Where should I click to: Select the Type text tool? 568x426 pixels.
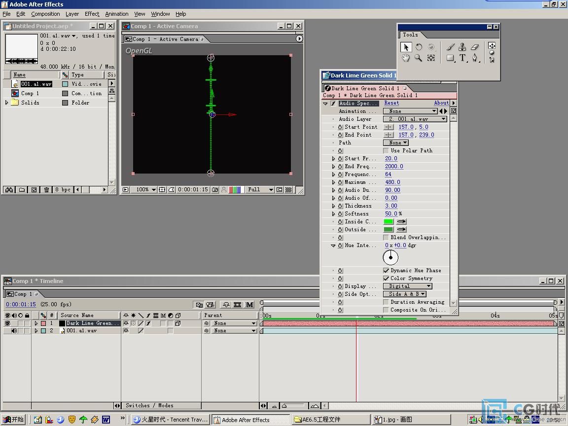click(462, 58)
